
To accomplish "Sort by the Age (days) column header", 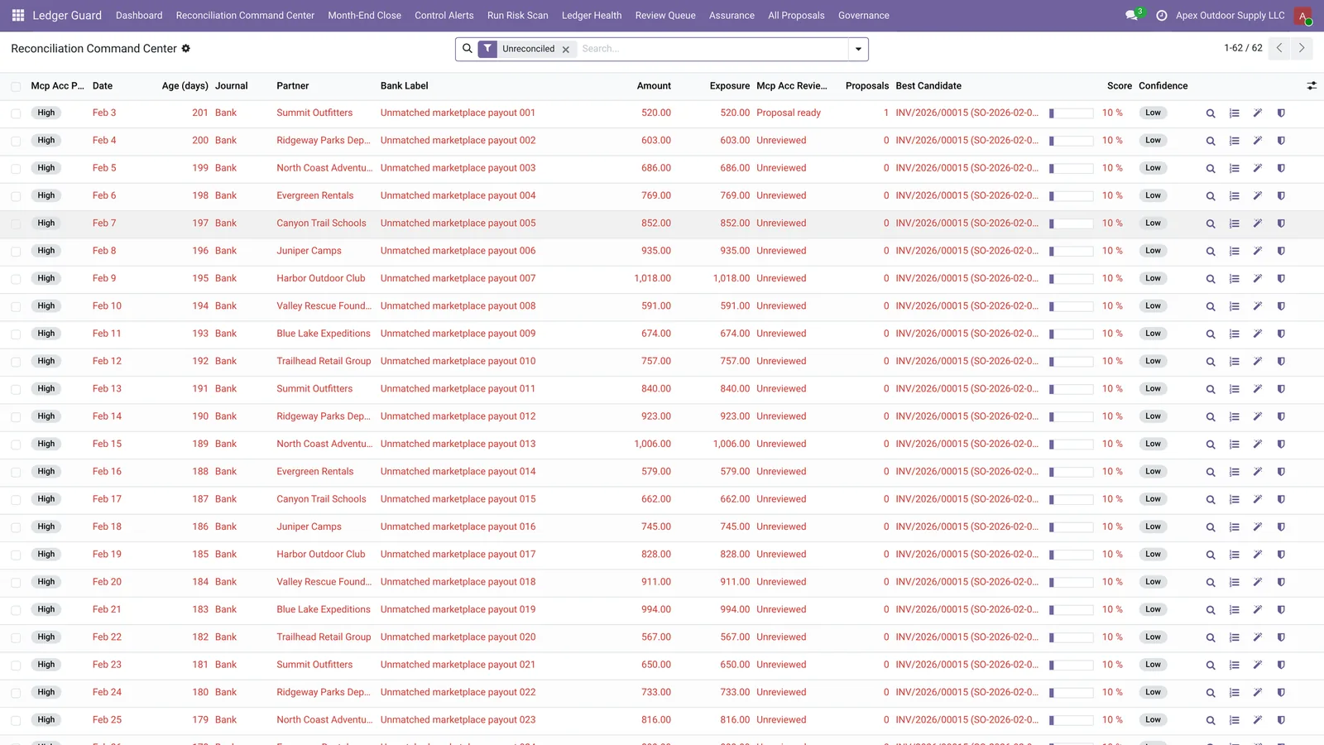I will click(x=185, y=86).
